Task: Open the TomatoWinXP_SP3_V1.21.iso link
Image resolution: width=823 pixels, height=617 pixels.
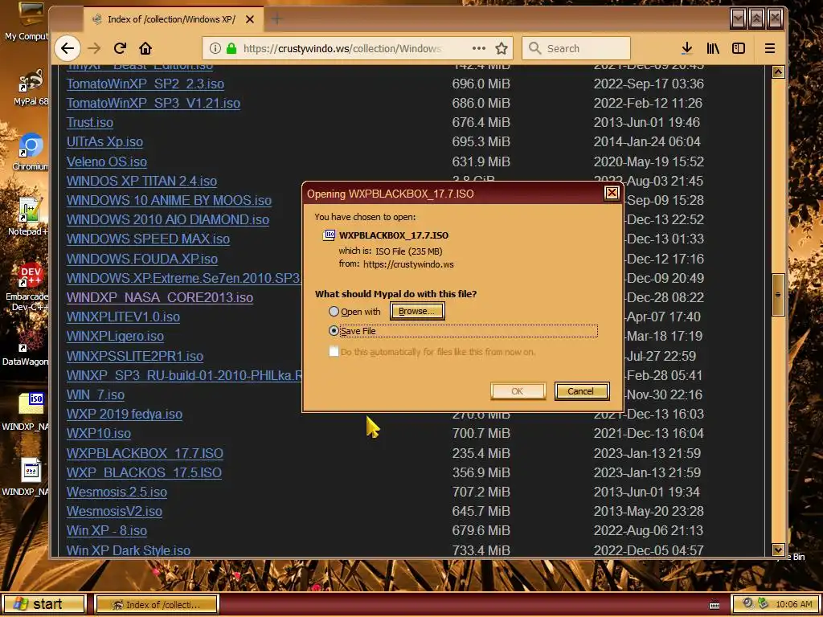Action: (x=154, y=103)
